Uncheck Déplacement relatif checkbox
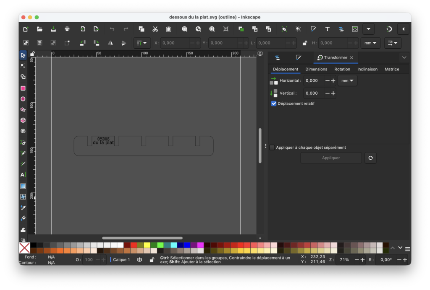 pyautogui.click(x=274, y=104)
